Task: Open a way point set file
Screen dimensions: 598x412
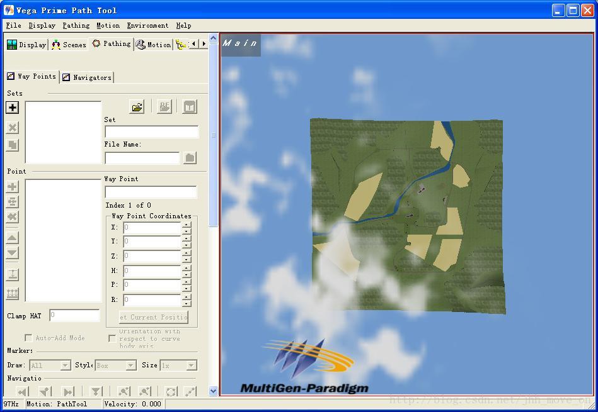Action: point(137,107)
